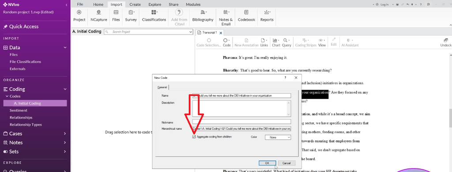Open the Reports import dropdown
452x172 pixels.
pos(267,16)
